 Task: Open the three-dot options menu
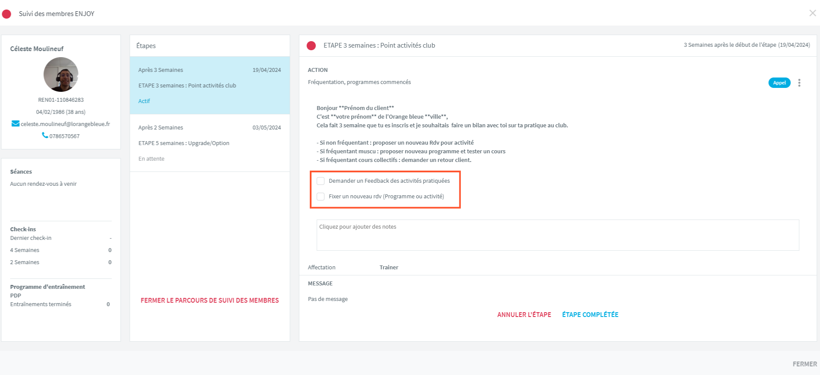(799, 83)
